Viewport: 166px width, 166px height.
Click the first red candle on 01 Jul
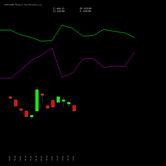click(x=10, y=98)
